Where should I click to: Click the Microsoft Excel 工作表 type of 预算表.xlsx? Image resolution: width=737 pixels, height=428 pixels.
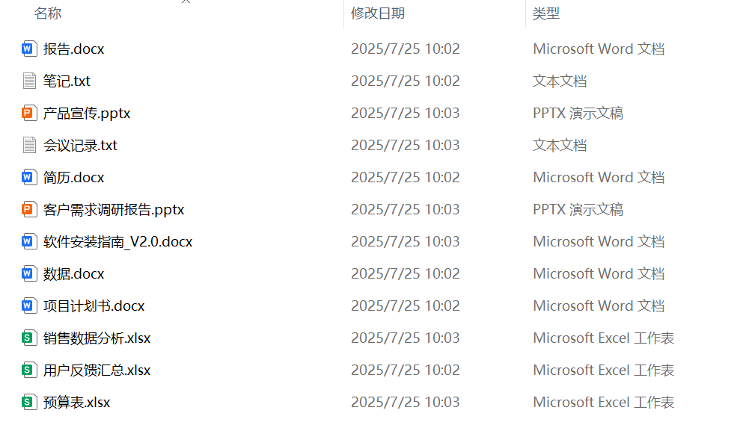point(603,403)
